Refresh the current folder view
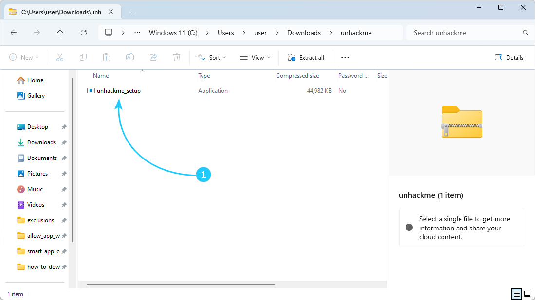Viewport: 535px width, 300px height. click(84, 33)
